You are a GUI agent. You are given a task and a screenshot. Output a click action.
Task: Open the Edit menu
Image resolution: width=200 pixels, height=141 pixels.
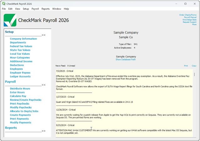pyautogui.click(x=10, y=9)
